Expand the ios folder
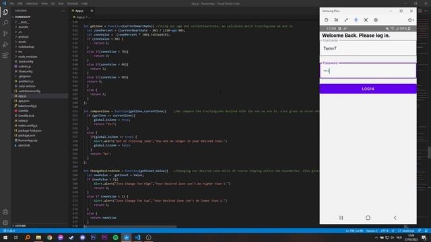The height and width of the screenshot is (242, 431). pyautogui.click(x=20, y=52)
